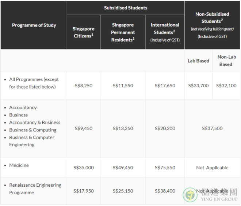Click the S$37,500 fee cell
The width and height of the screenshot is (241, 206).
(x=212, y=128)
